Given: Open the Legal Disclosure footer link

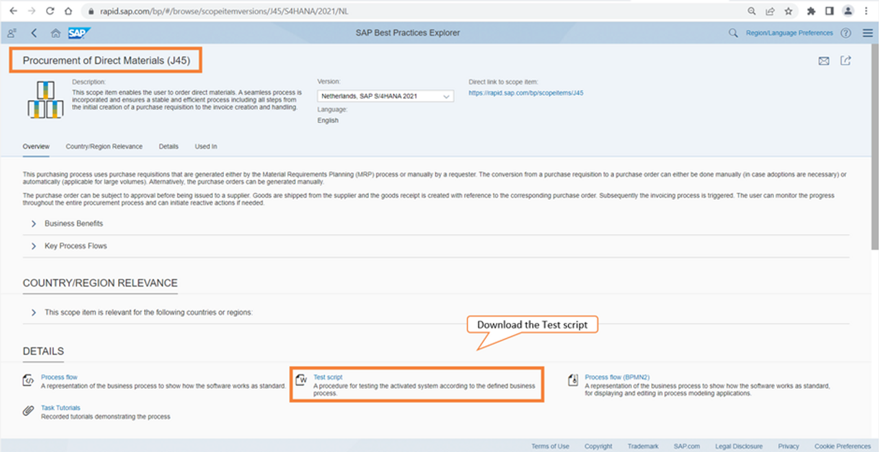Looking at the screenshot, I should [740, 446].
